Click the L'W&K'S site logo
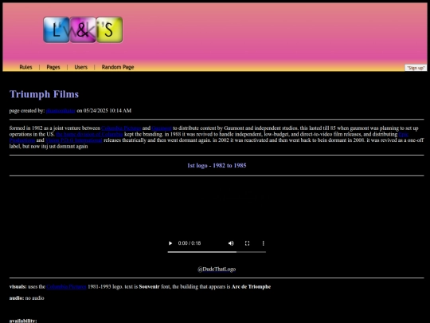 (83, 30)
